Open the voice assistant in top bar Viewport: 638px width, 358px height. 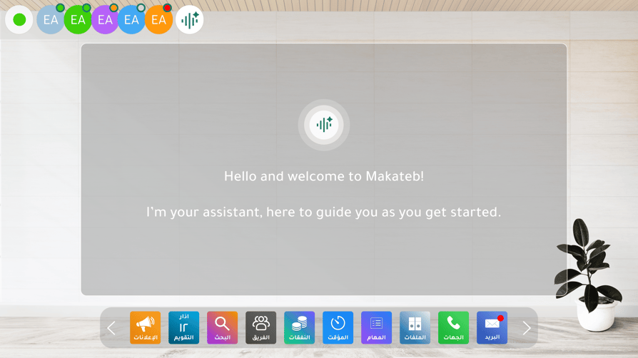pos(190,19)
